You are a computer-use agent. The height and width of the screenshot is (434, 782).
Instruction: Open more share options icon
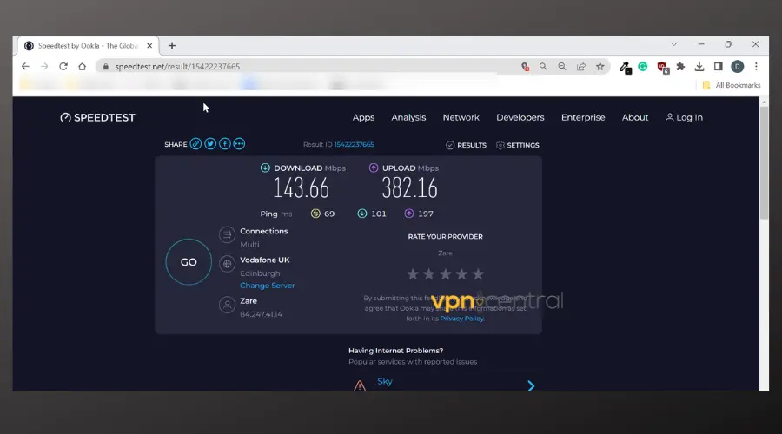pos(240,144)
